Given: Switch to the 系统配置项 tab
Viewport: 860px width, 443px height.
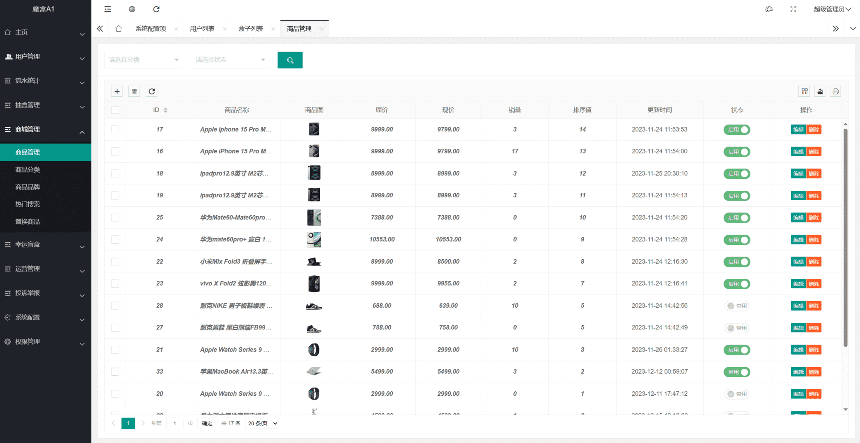Looking at the screenshot, I should tap(151, 29).
